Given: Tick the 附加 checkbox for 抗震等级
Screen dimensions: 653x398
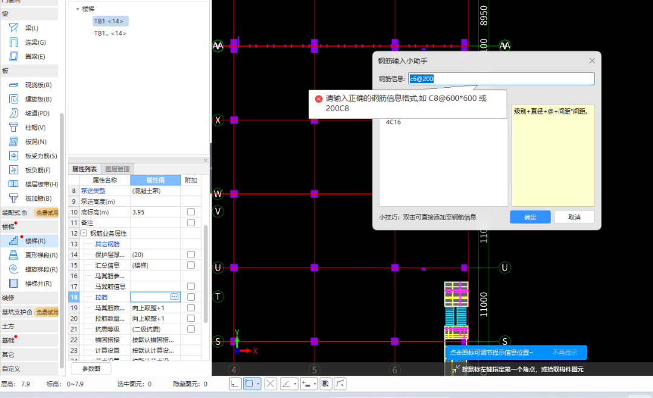Looking at the screenshot, I should [x=190, y=329].
